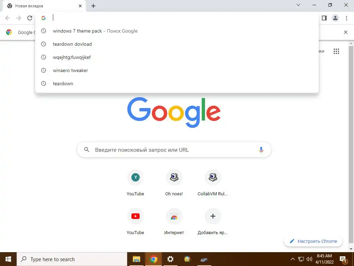Select the 'wqejhtg;fuwqijkef' suggestion

pyautogui.click(x=177, y=57)
